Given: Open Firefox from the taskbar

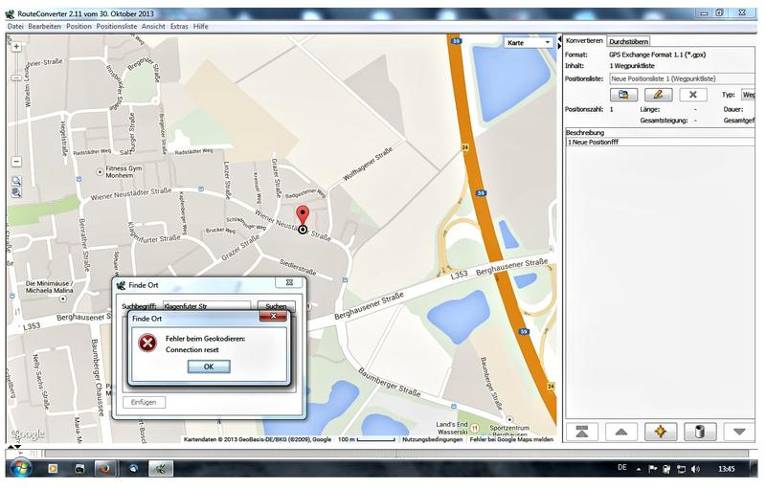Looking at the screenshot, I should tap(104, 469).
